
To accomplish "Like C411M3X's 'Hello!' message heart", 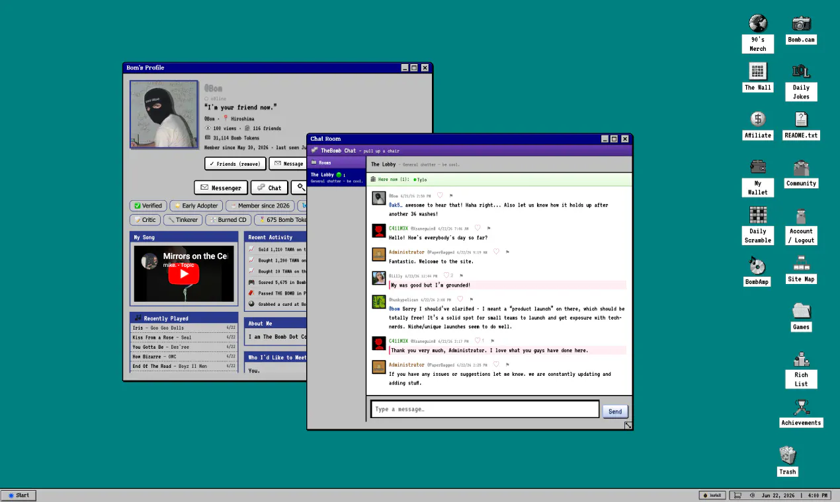I will click(x=477, y=228).
